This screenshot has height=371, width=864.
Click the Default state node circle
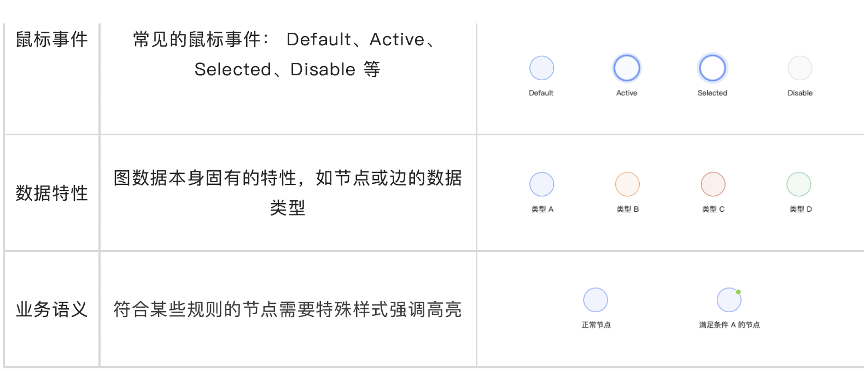(541, 68)
